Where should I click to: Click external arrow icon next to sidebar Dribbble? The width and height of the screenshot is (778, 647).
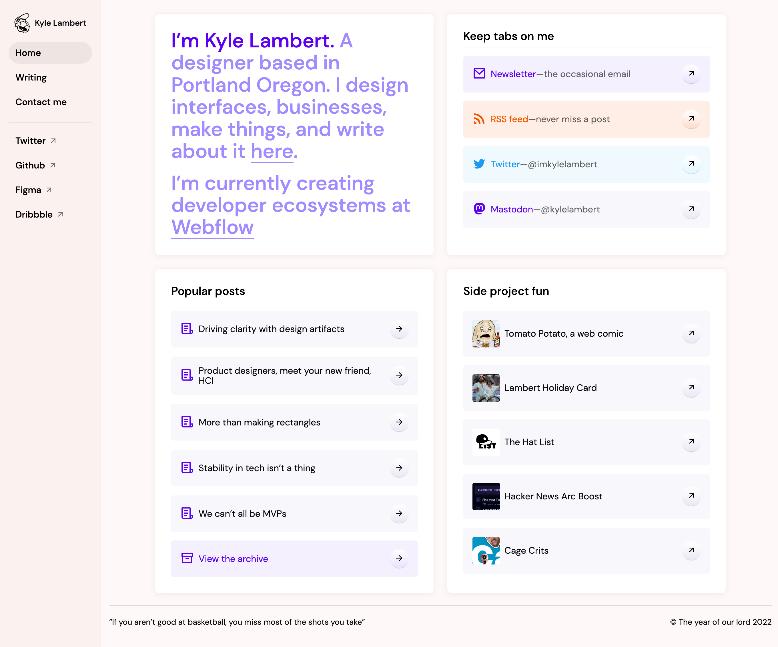click(x=60, y=214)
